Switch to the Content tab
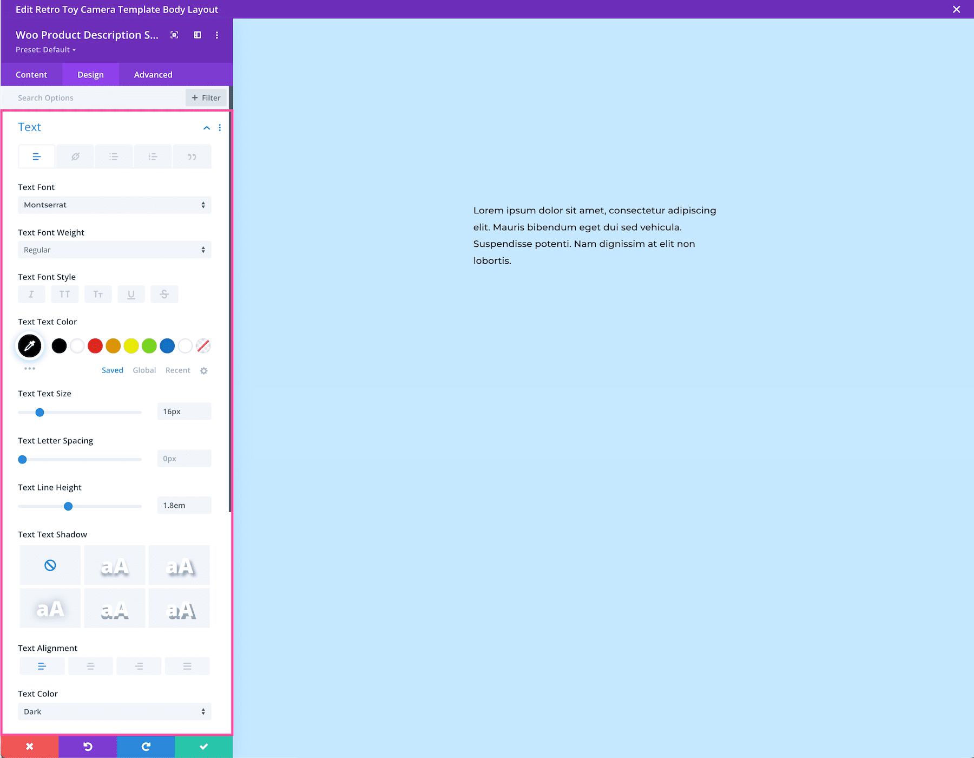The width and height of the screenshot is (974, 758). coord(31,74)
